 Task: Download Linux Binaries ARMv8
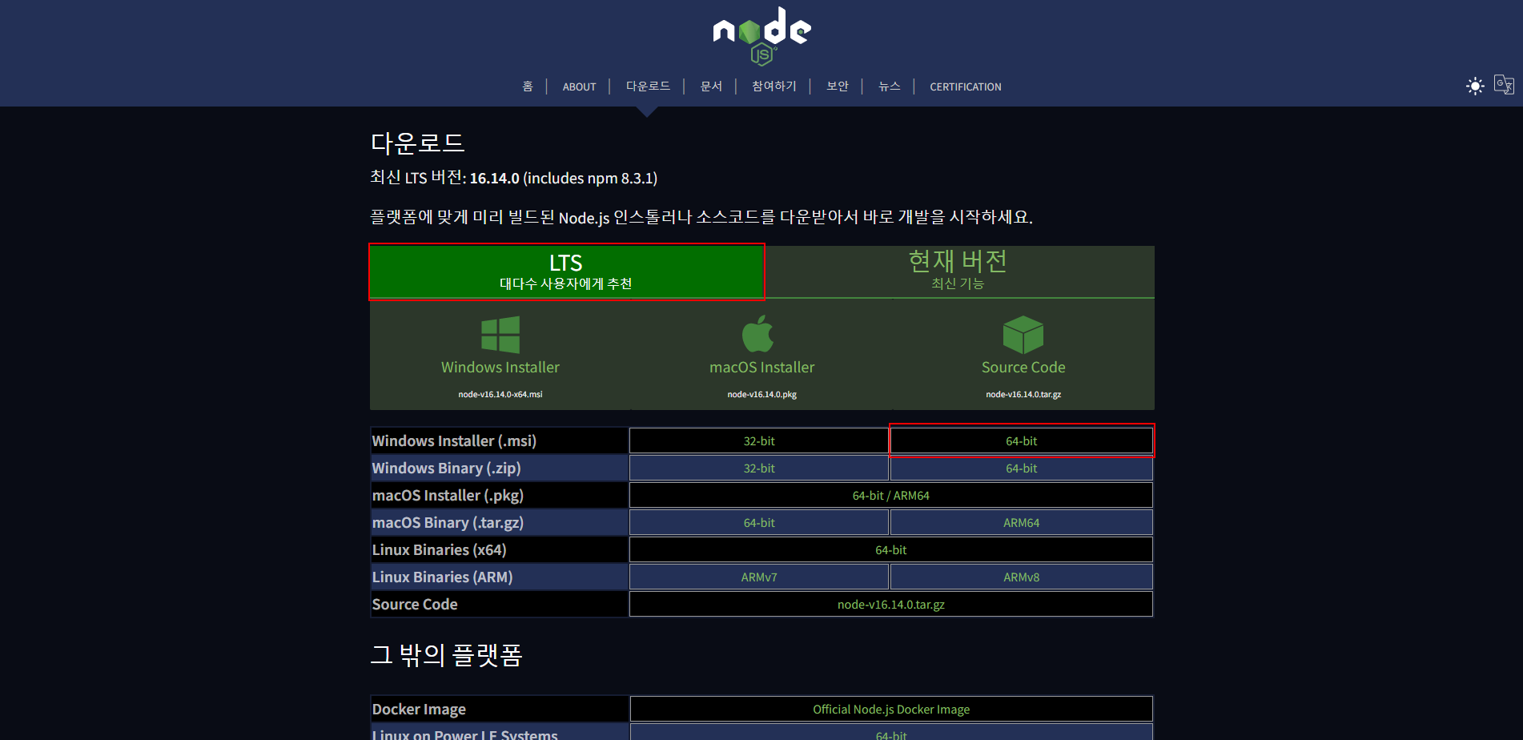pyautogui.click(x=1022, y=577)
